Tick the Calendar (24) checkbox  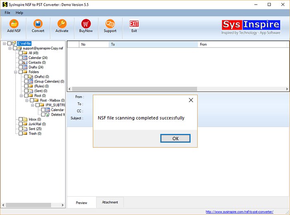pyautogui.click(x=21, y=57)
